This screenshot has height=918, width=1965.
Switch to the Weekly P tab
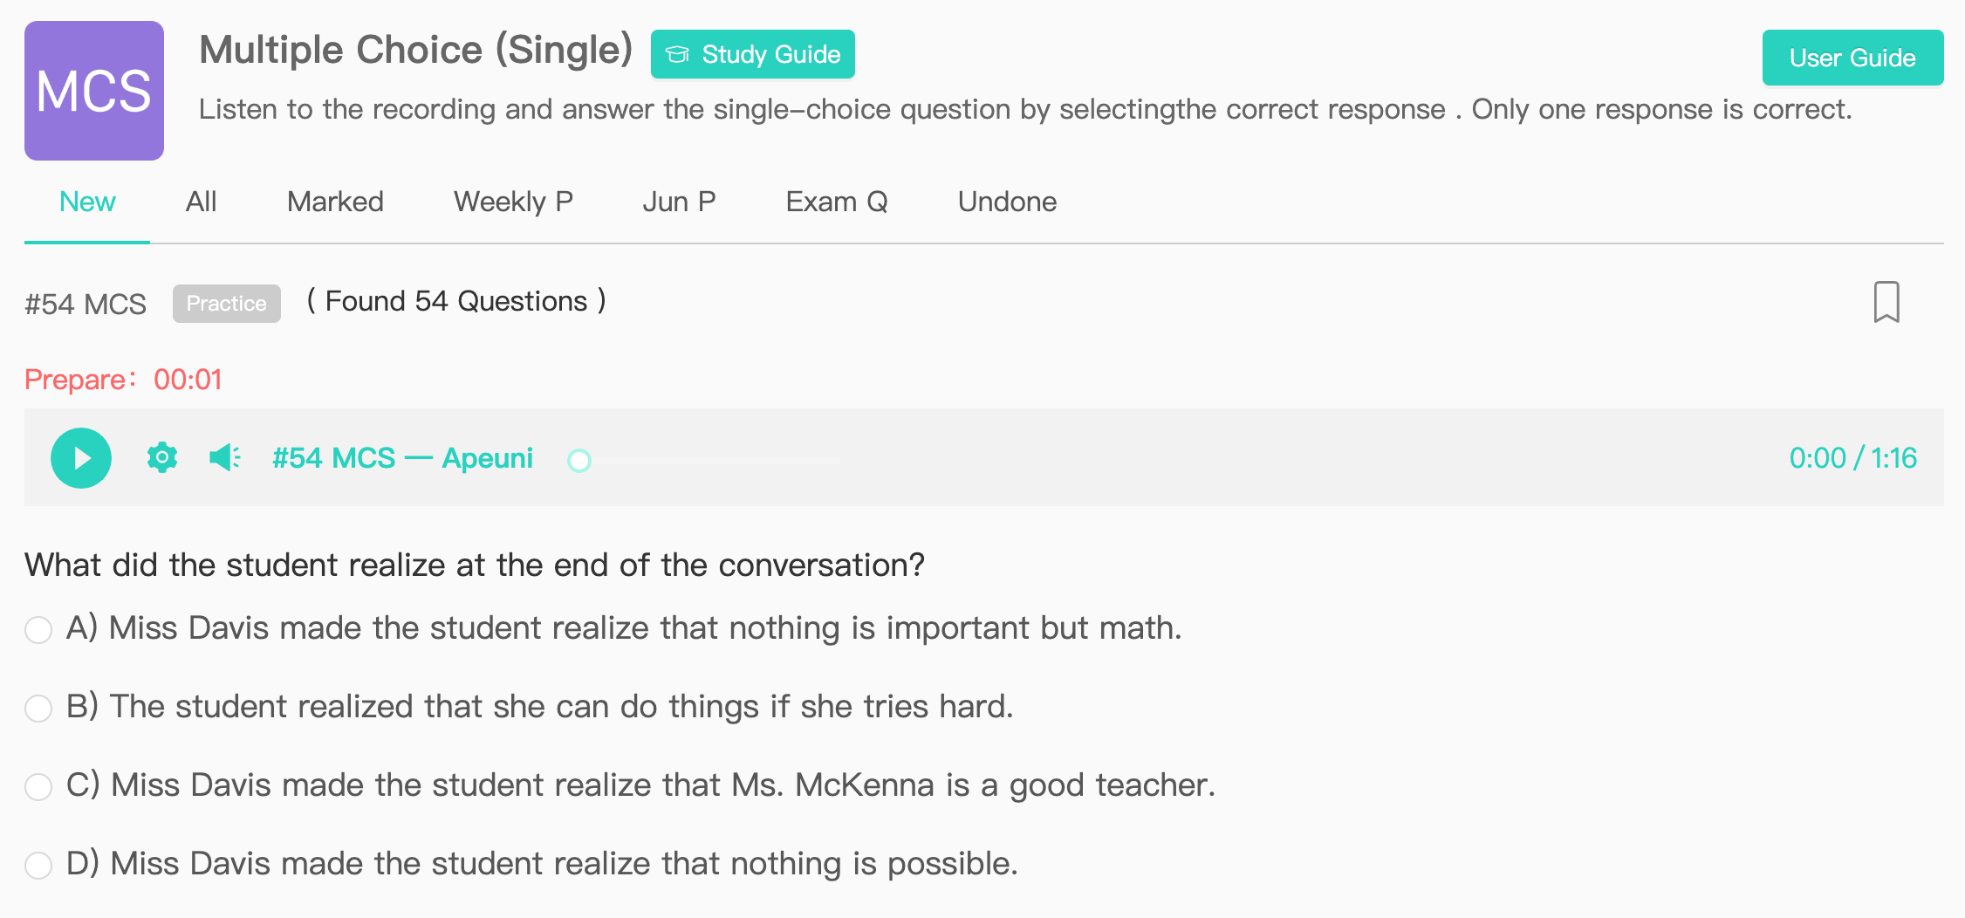pyautogui.click(x=513, y=202)
